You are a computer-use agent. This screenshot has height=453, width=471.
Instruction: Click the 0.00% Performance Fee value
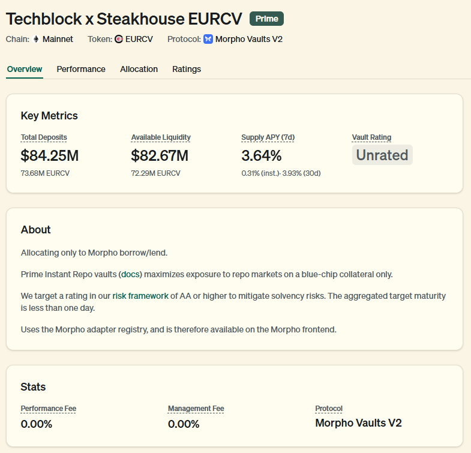pos(37,424)
